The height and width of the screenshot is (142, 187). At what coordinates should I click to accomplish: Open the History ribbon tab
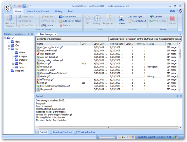coord(59,11)
